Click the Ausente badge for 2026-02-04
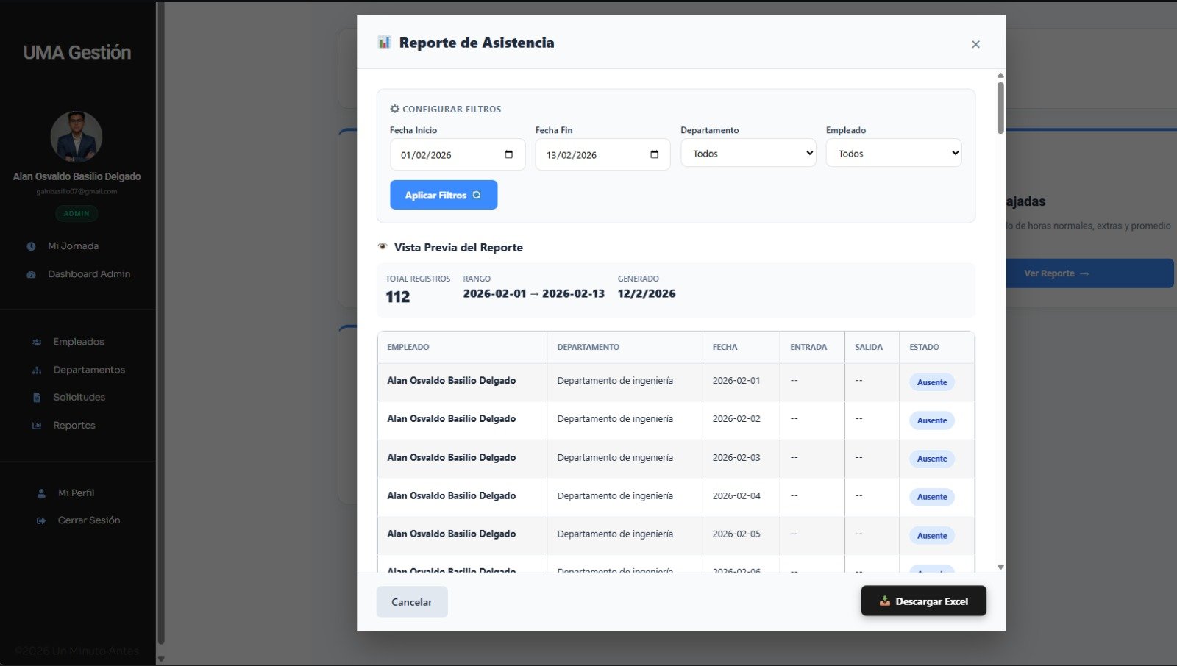1177x666 pixels. pyautogui.click(x=932, y=497)
